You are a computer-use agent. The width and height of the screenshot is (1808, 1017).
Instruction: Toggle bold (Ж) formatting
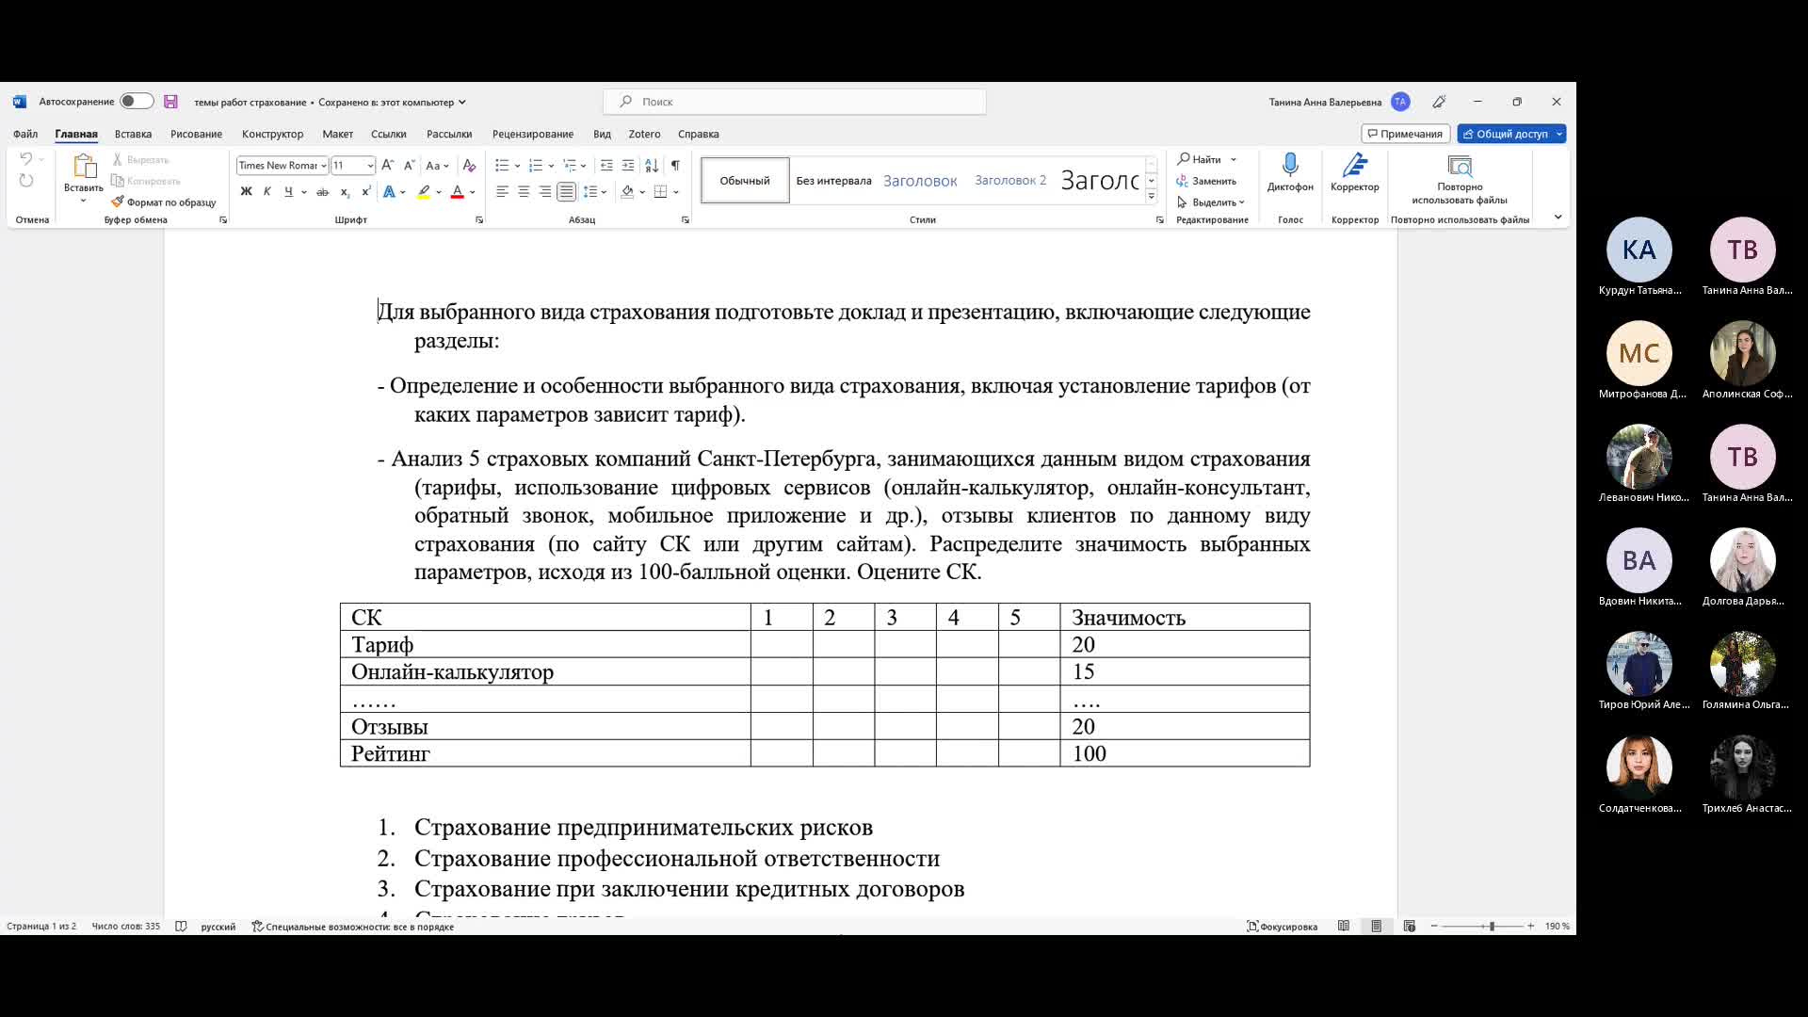tap(246, 191)
